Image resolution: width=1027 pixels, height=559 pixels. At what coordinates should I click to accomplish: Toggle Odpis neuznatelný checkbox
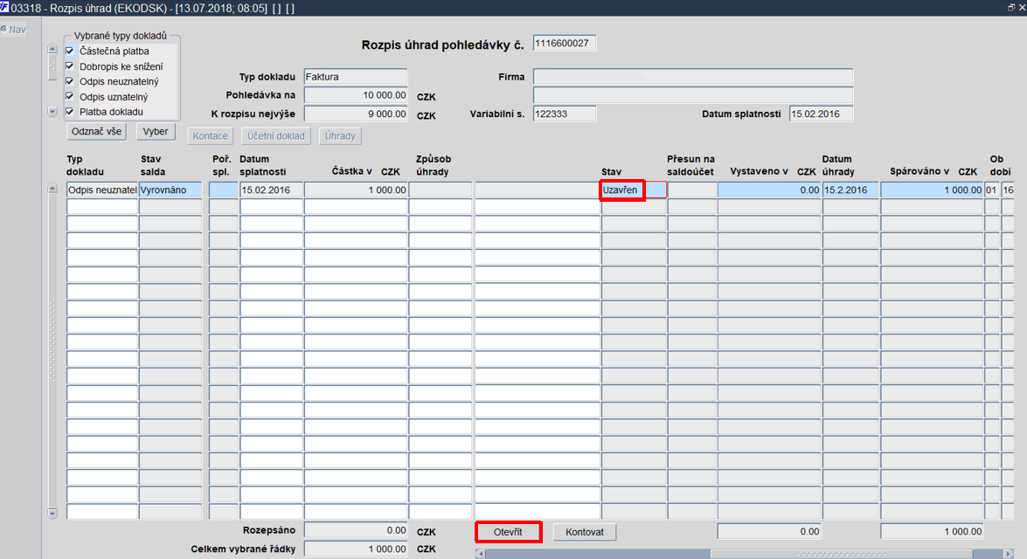70,81
